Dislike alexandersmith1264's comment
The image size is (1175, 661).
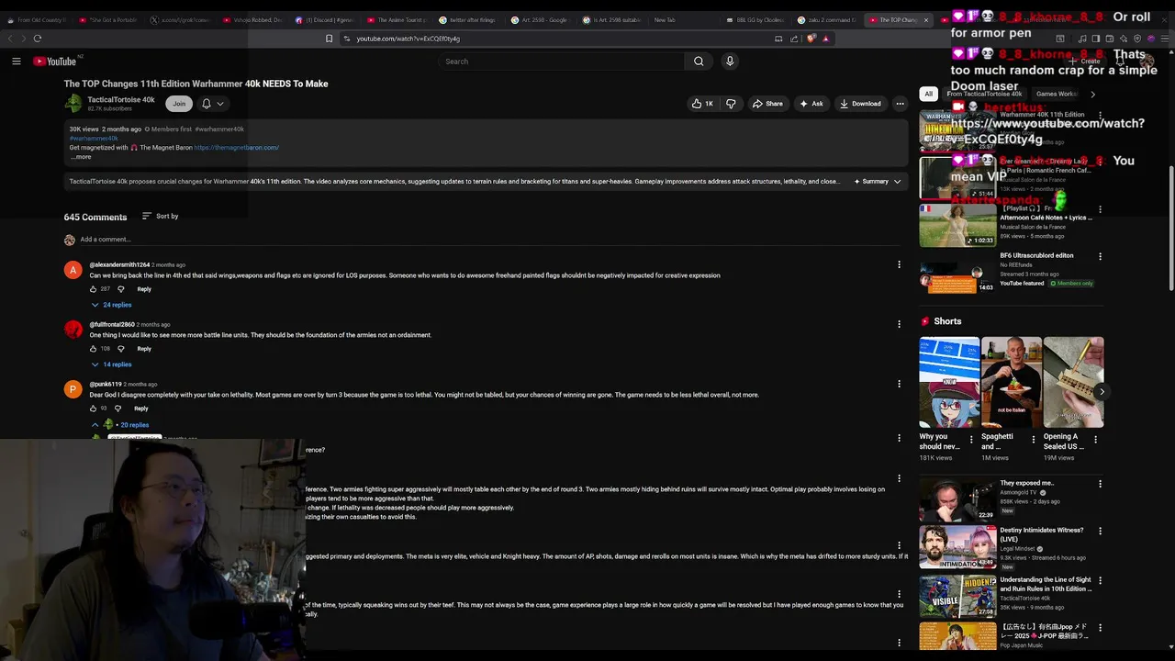[120, 289]
